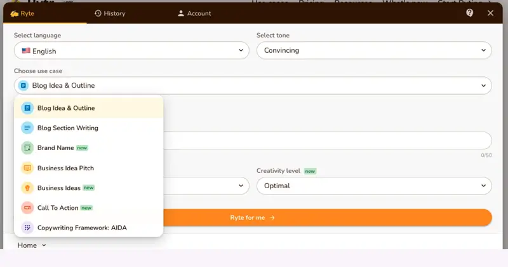Image resolution: width=508 pixels, height=267 pixels.
Task: Open the partially hidden dropdown left of Creativity level
Action: [x=206, y=186]
